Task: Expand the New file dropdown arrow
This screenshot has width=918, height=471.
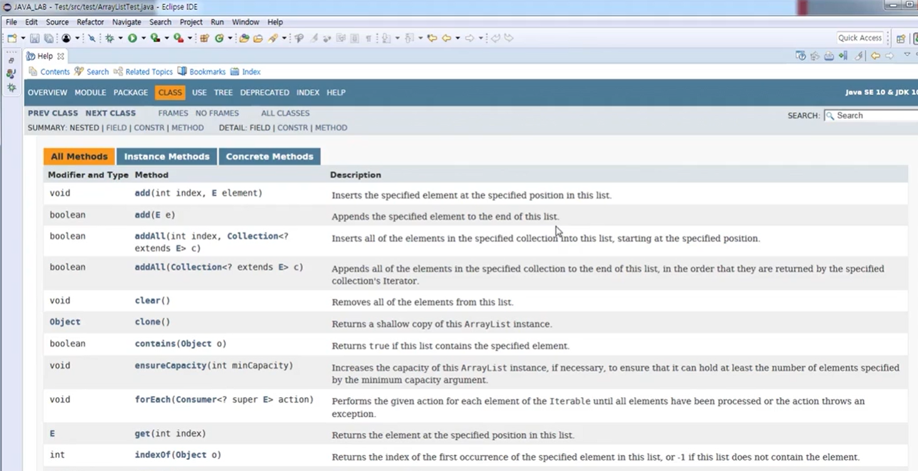Action: 23,38
